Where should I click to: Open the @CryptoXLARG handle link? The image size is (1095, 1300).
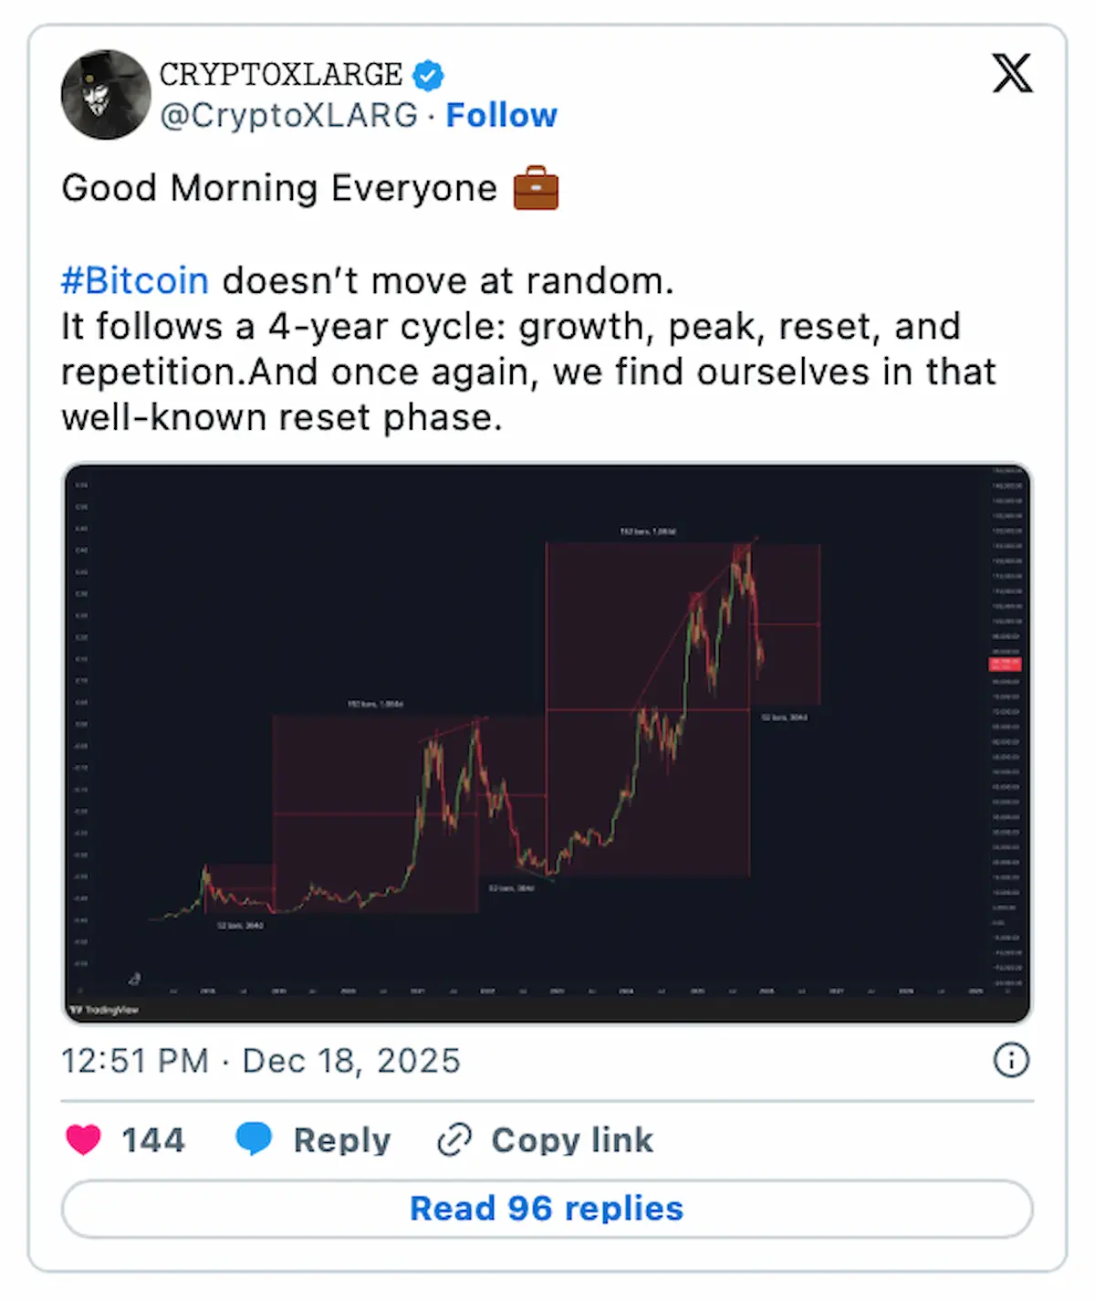[288, 116]
